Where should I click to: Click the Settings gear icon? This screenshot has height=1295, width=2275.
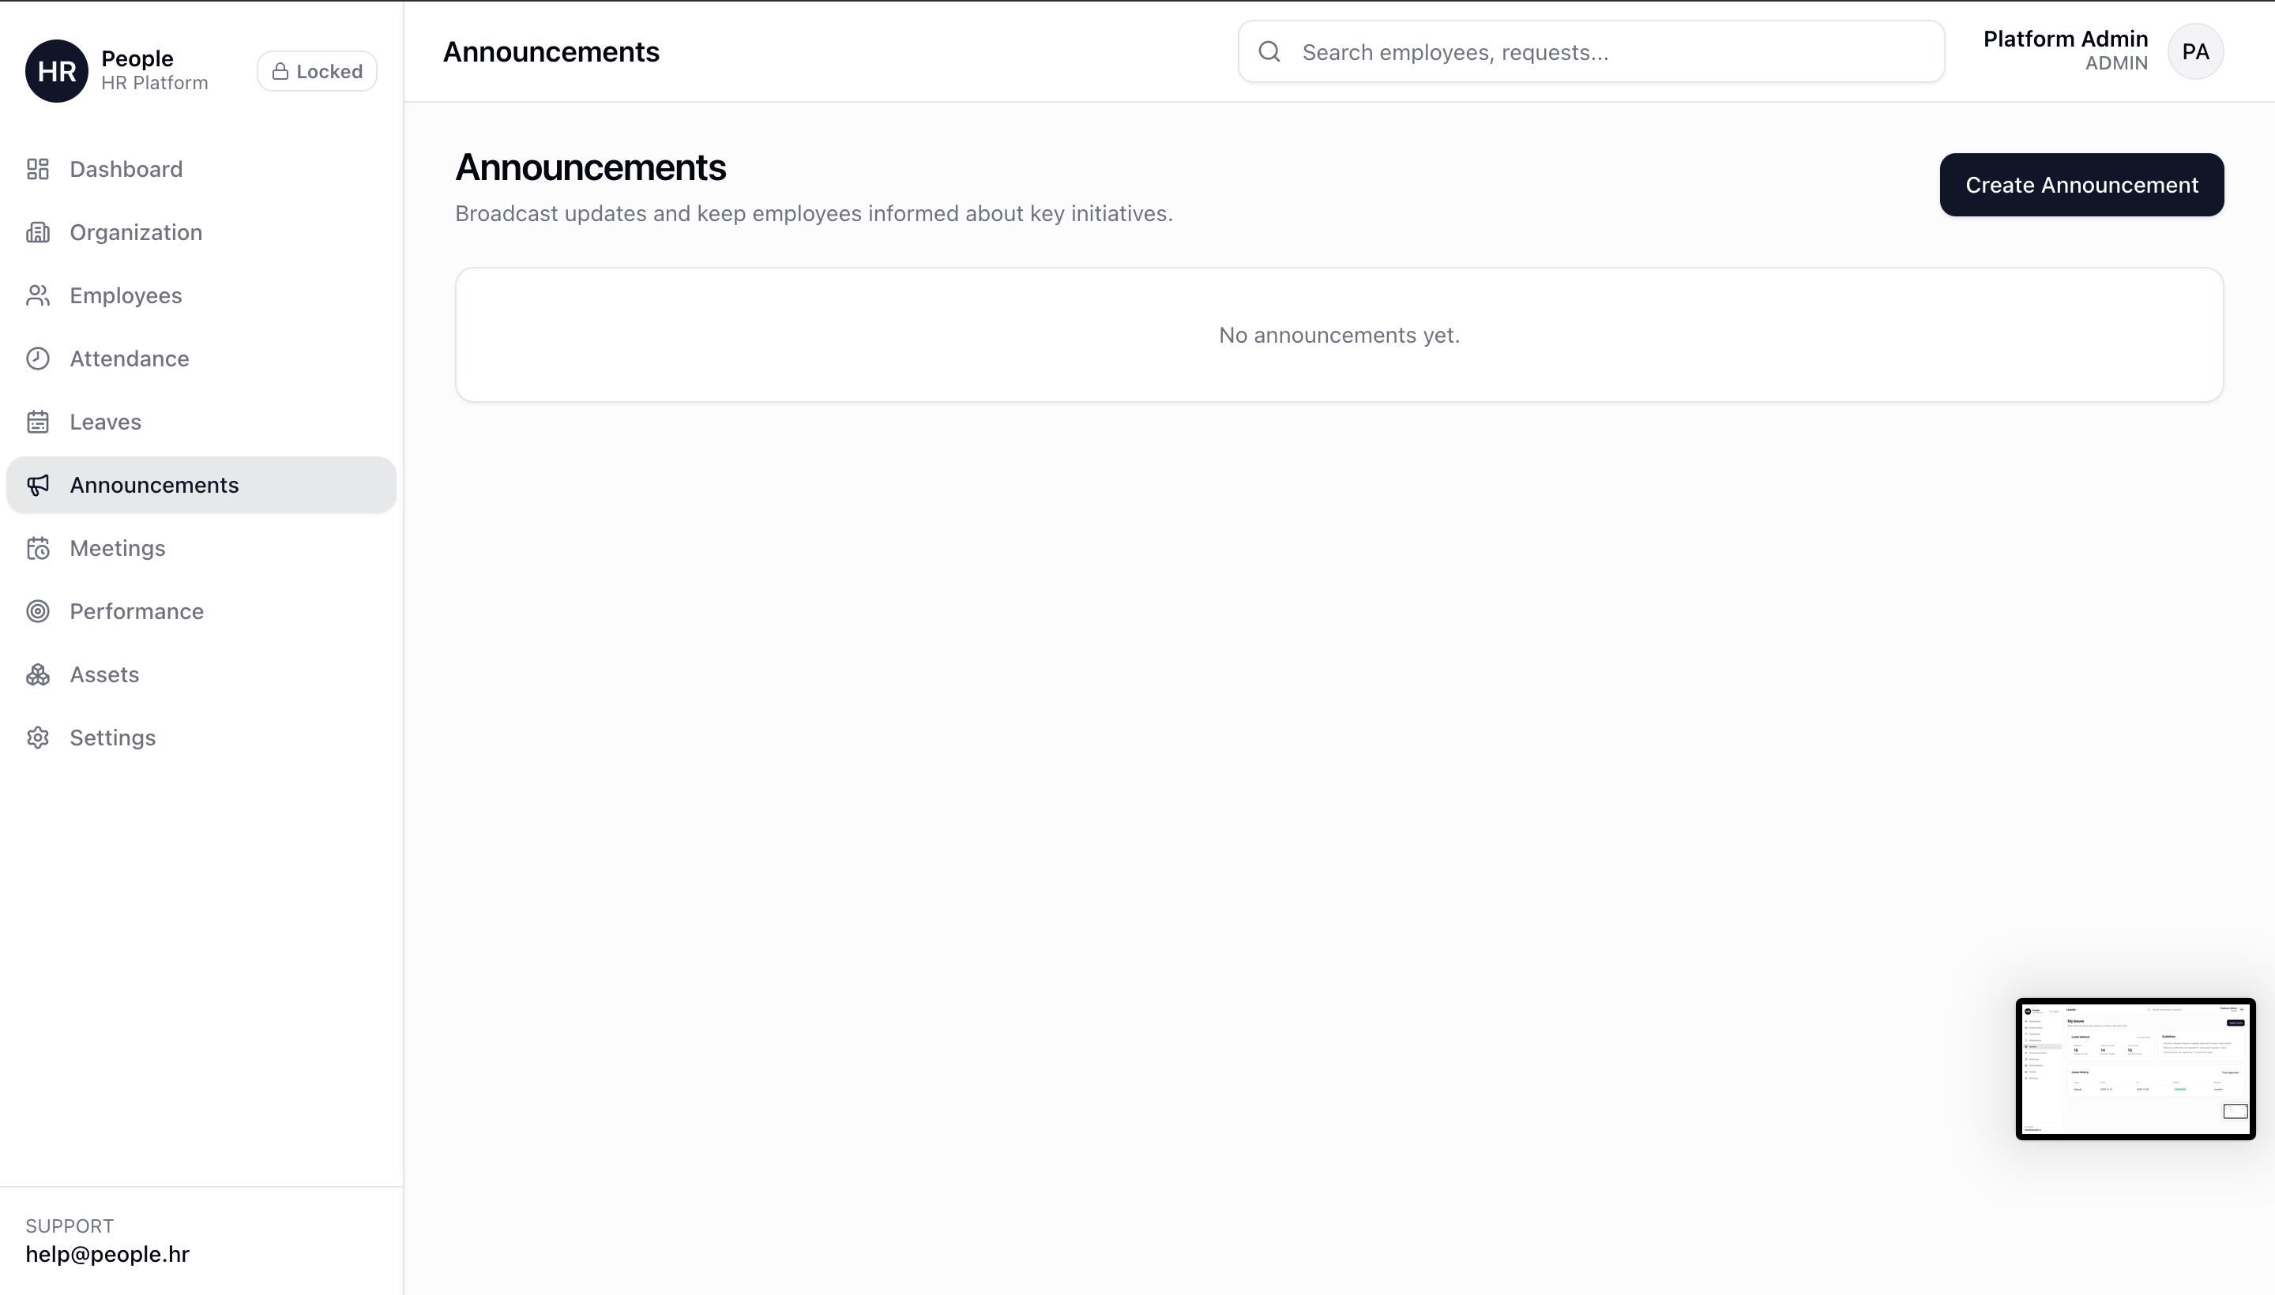click(37, 738)
